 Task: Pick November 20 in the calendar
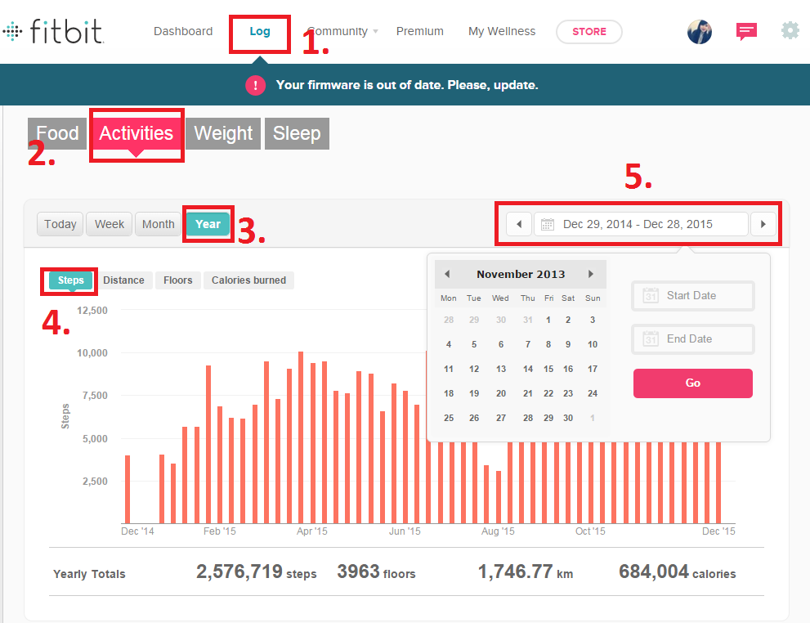point(500,393)
